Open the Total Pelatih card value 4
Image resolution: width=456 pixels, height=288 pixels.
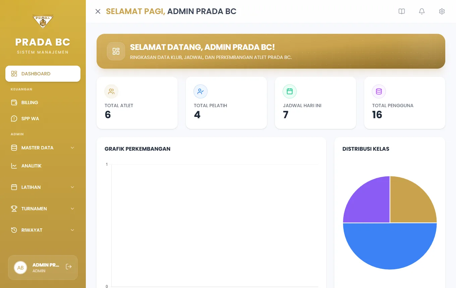197,115
